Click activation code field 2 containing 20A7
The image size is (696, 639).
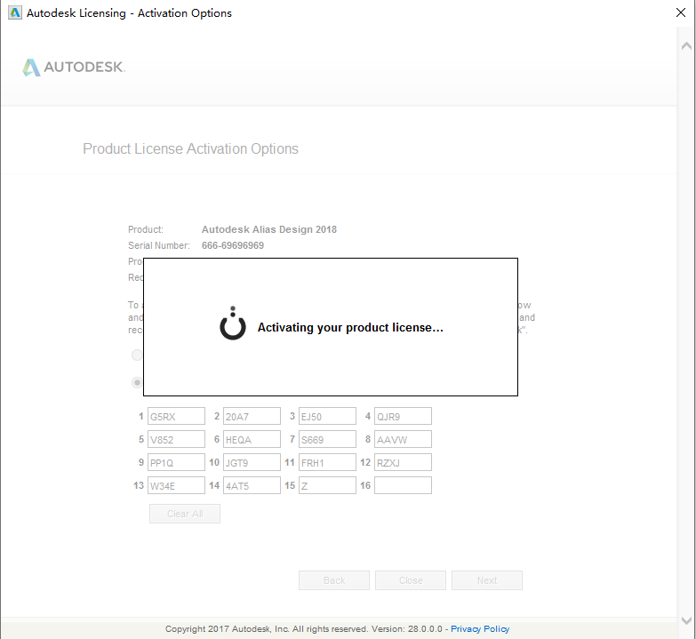click(252, 416)
